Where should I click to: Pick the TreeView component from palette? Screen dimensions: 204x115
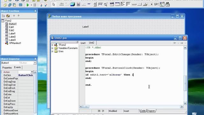(x=123, y=4)
